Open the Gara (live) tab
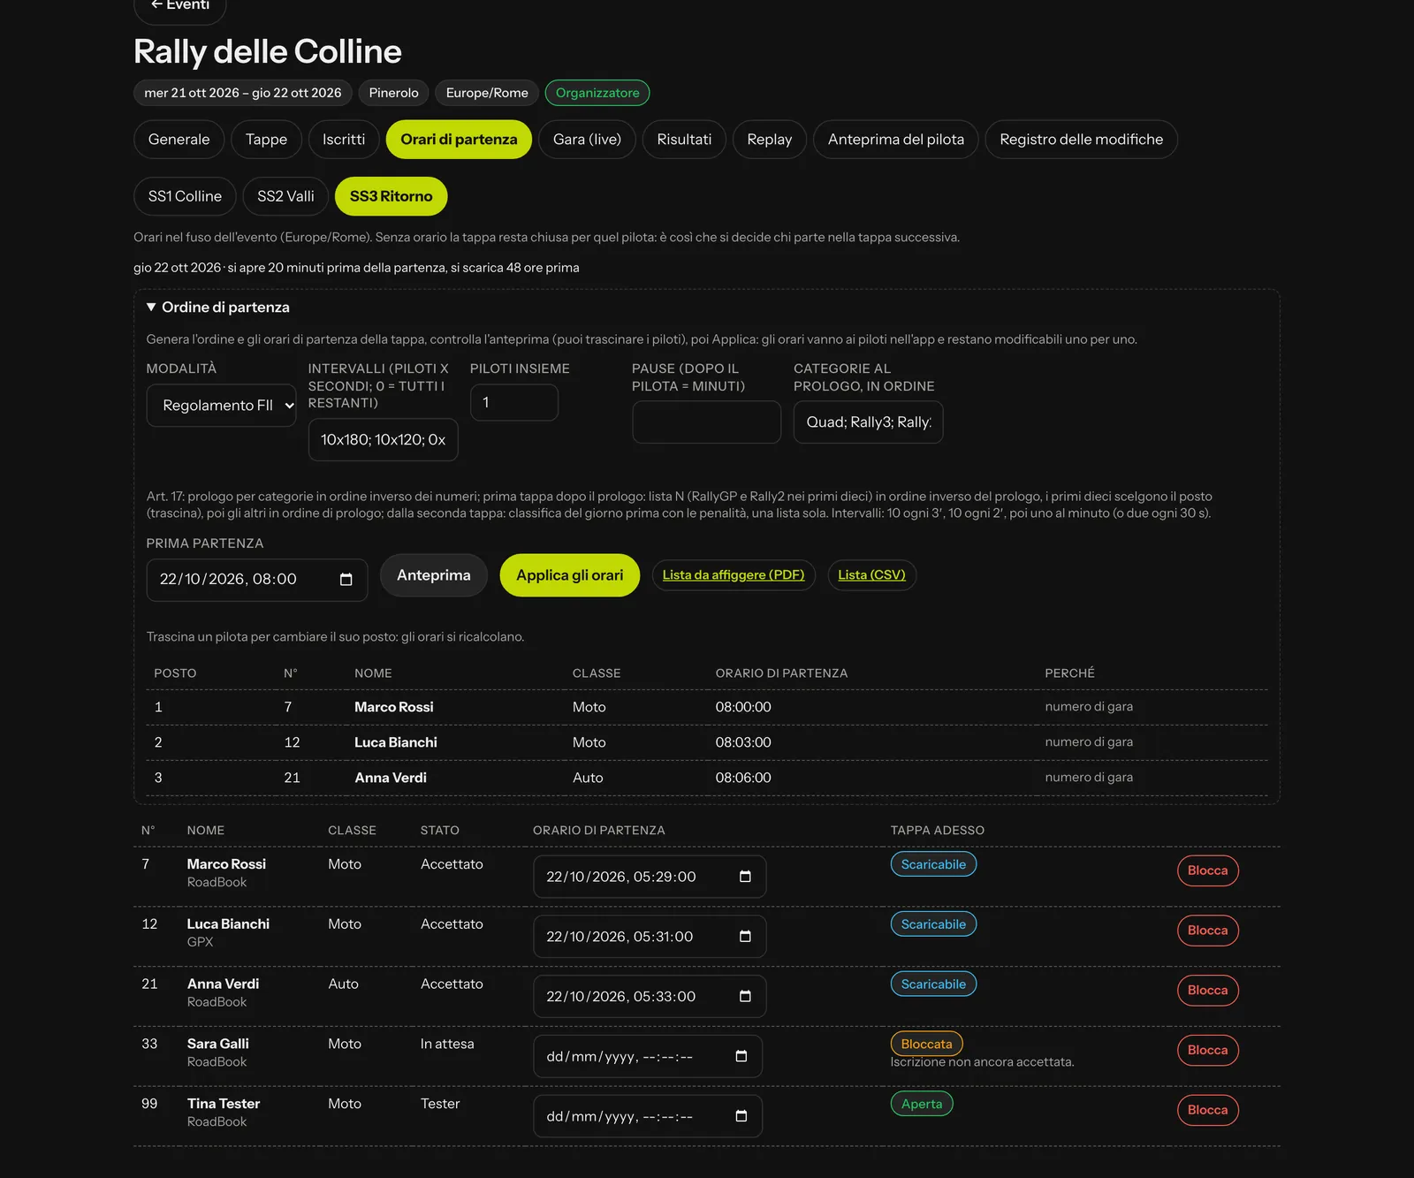Viewport: 1414px width, 1178px height. [587, 140]
